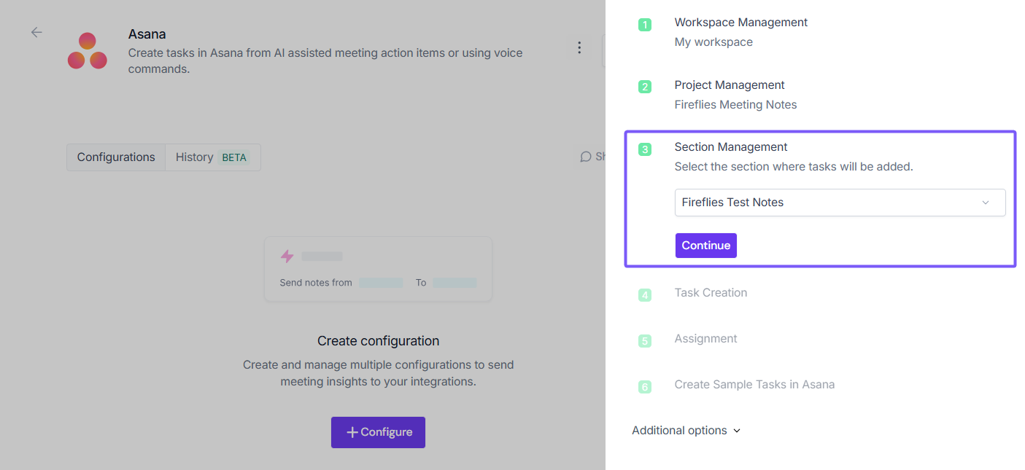Open the Project Management step
This screenshot has width=1025, height=470.
[x=729, y=85]
